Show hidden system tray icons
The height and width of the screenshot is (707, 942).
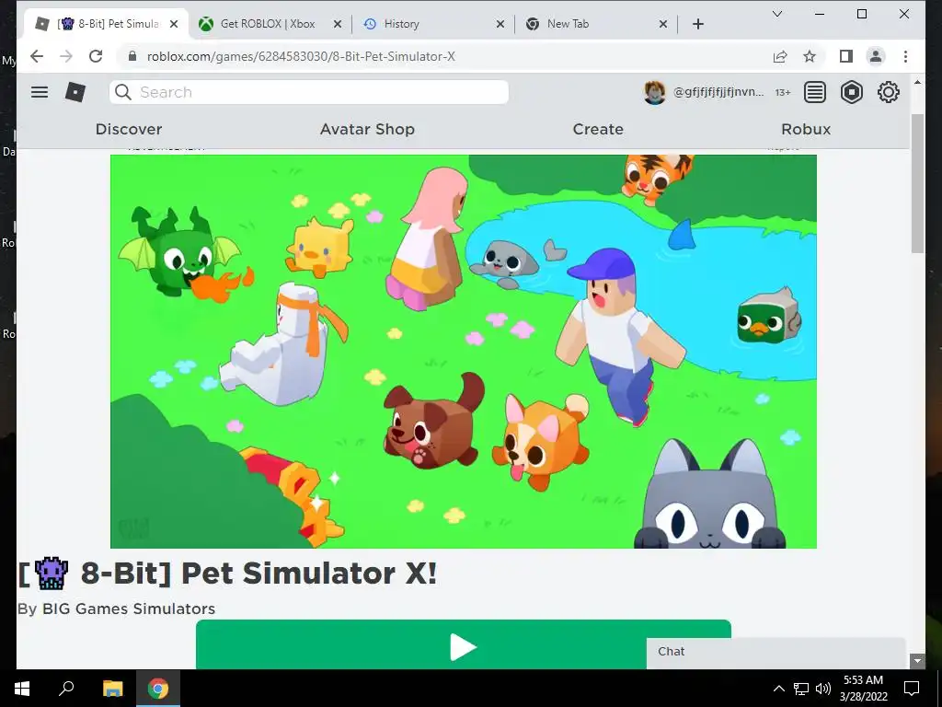coord(778,689)
